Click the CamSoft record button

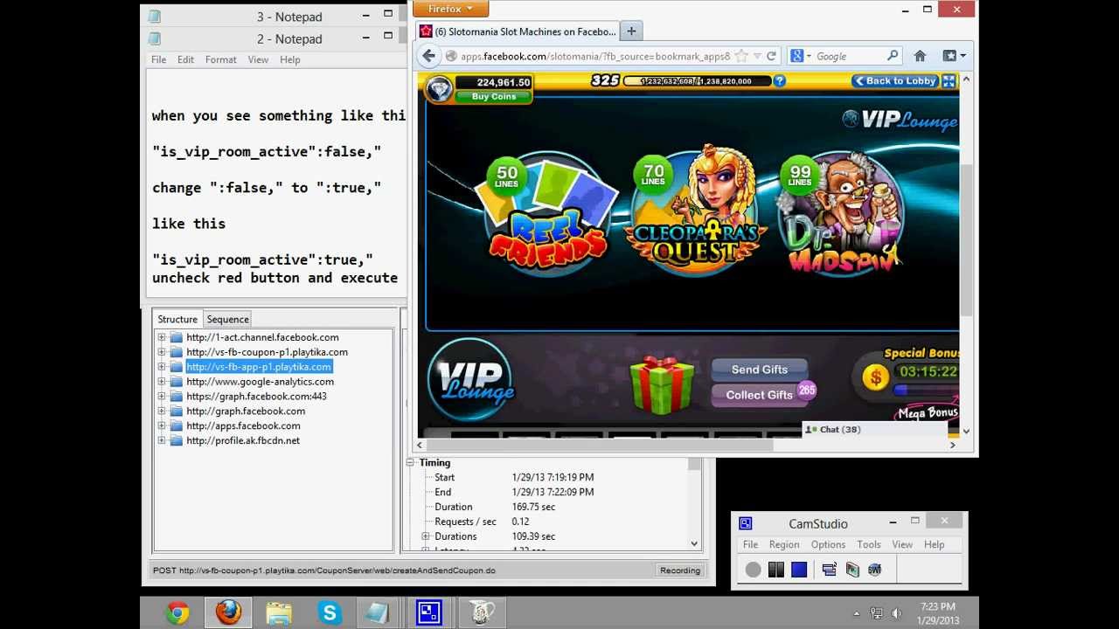tap(754, 570)
